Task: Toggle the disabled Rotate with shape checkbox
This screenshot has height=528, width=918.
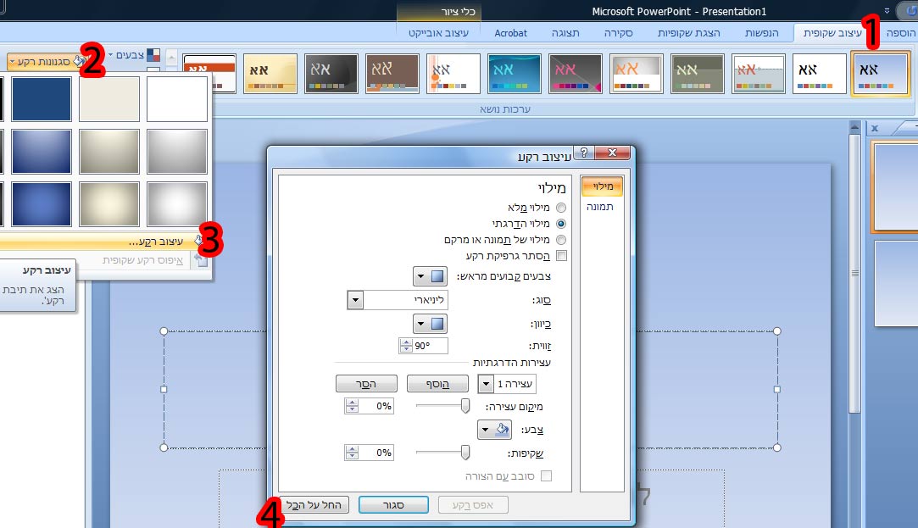Action: (x=546, y=476)
